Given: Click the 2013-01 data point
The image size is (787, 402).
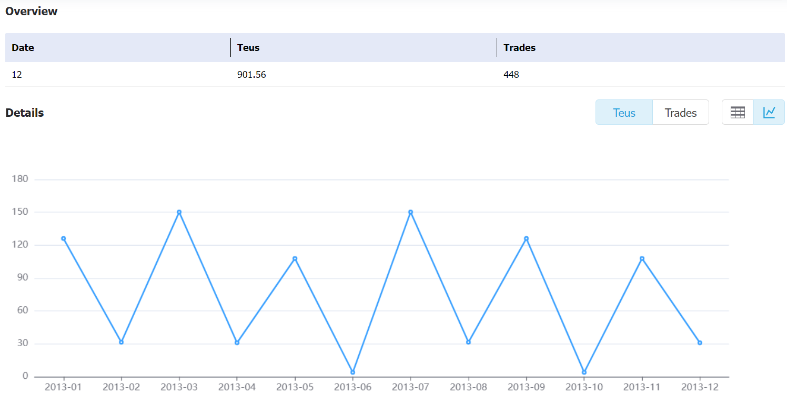Looking at the screenshot, I should pyautogui.click(x=64, y=238).
